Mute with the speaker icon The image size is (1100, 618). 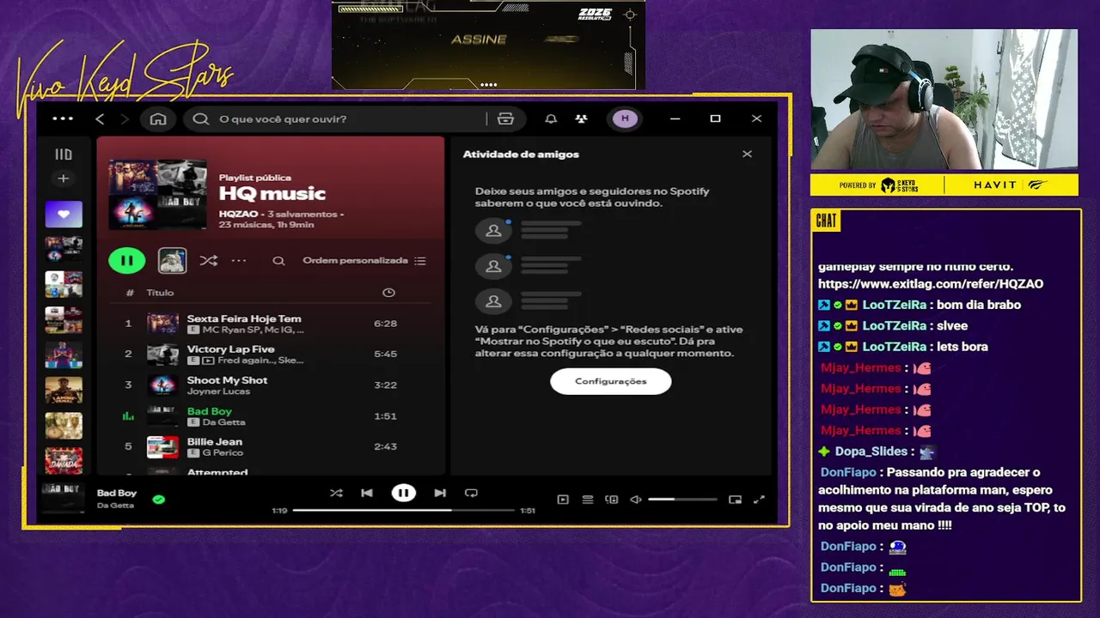(x=636, y=500)
